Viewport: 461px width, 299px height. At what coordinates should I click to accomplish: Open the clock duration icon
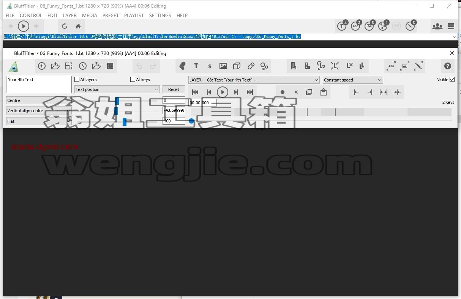(83, 66)
